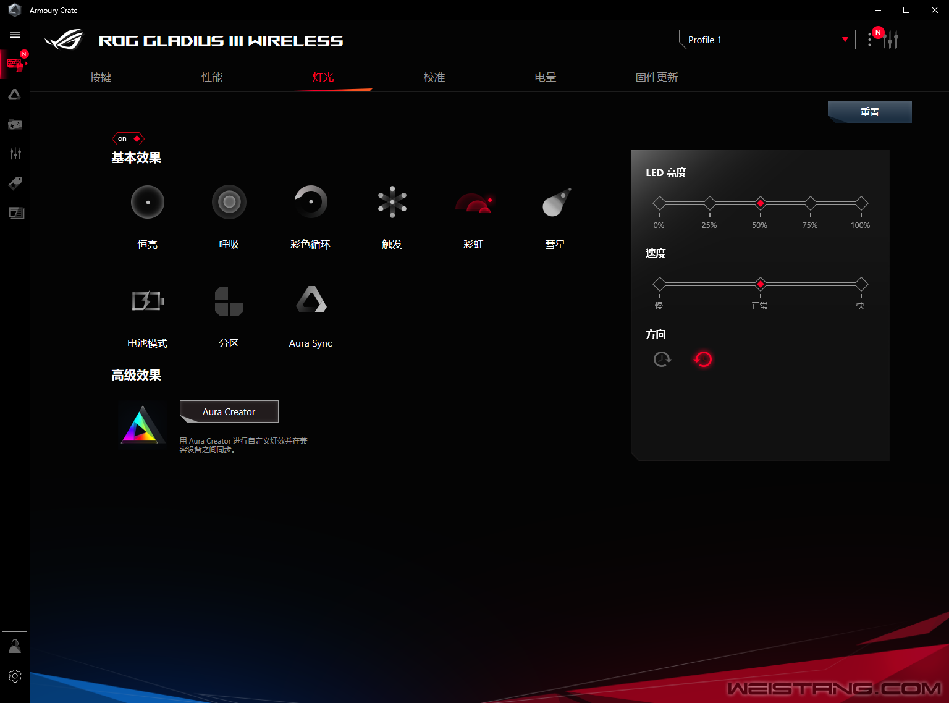Select the 电池模式 battery mode icon

point(148,301)
